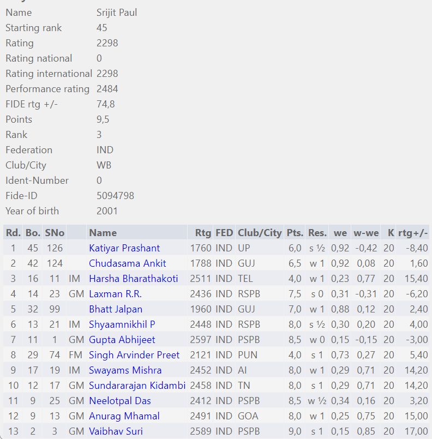Open Swayams Mishra's player page
The width and height of the screenshot is (432, 439).
point(125,370)
